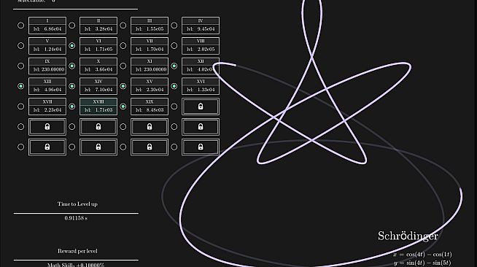This screenshot has width=477, height=267.
Task: Click the item XII box
Action: click(201, 66)
